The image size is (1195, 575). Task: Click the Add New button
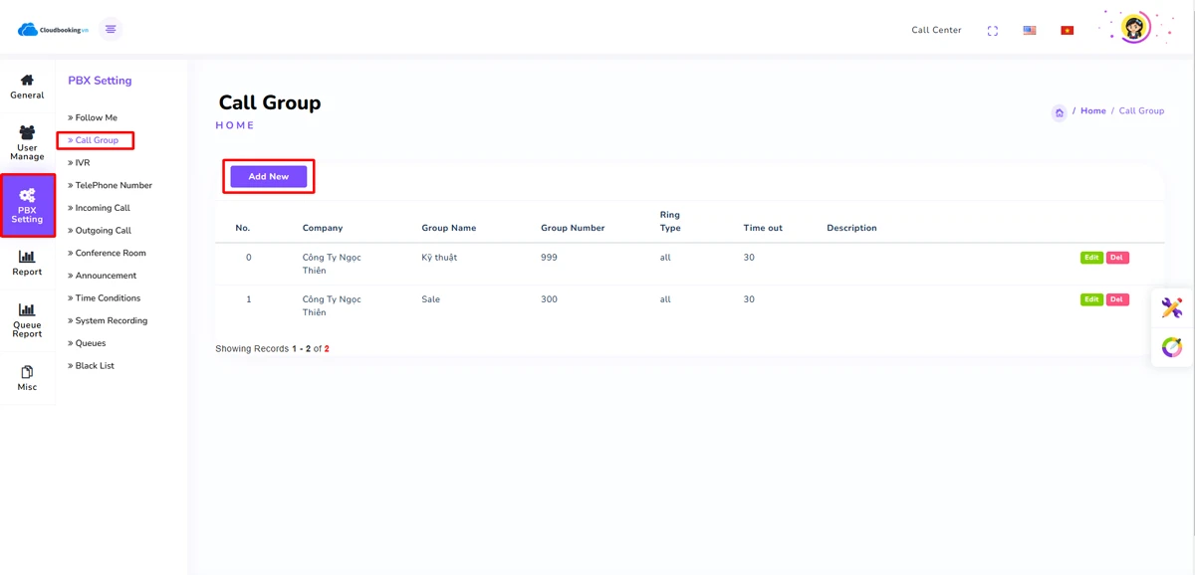click(269, 177)
